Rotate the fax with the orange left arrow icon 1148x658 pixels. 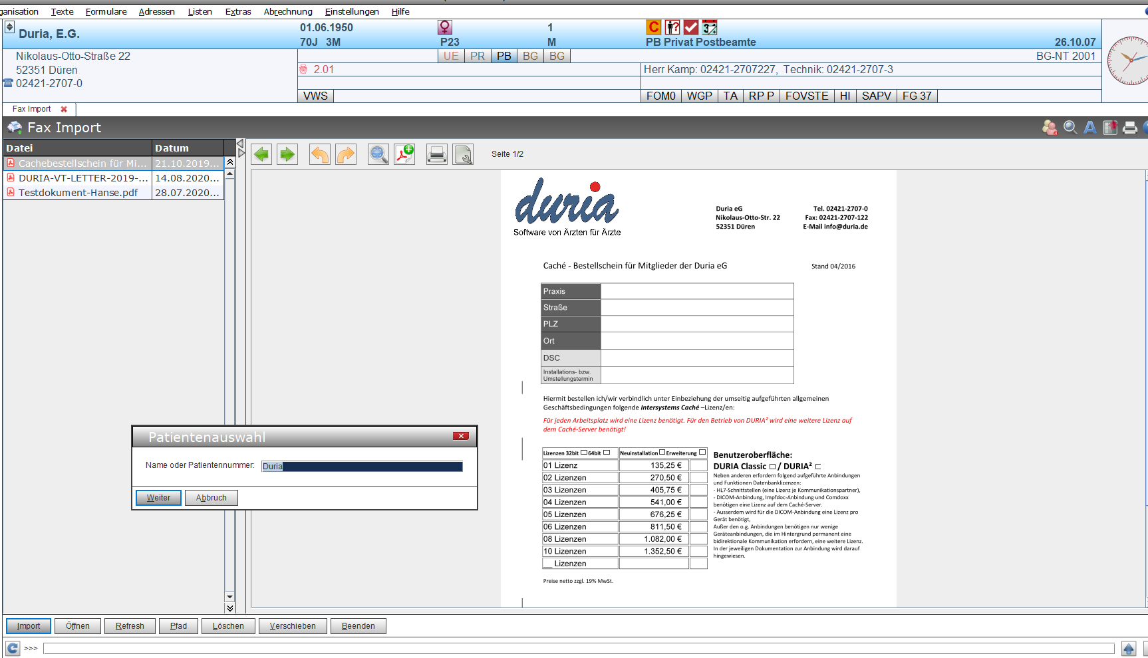point(319,154)
